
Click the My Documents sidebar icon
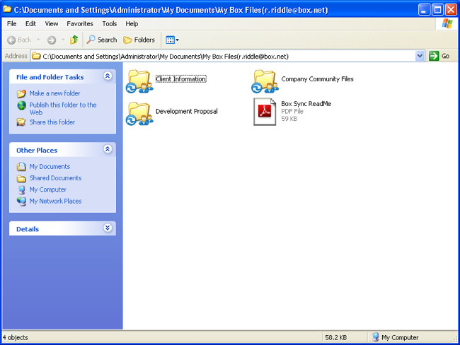point(21,167)
